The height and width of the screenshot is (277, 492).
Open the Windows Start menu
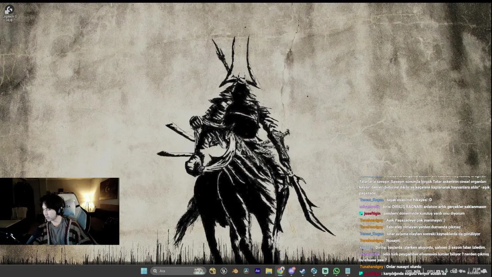144,271
